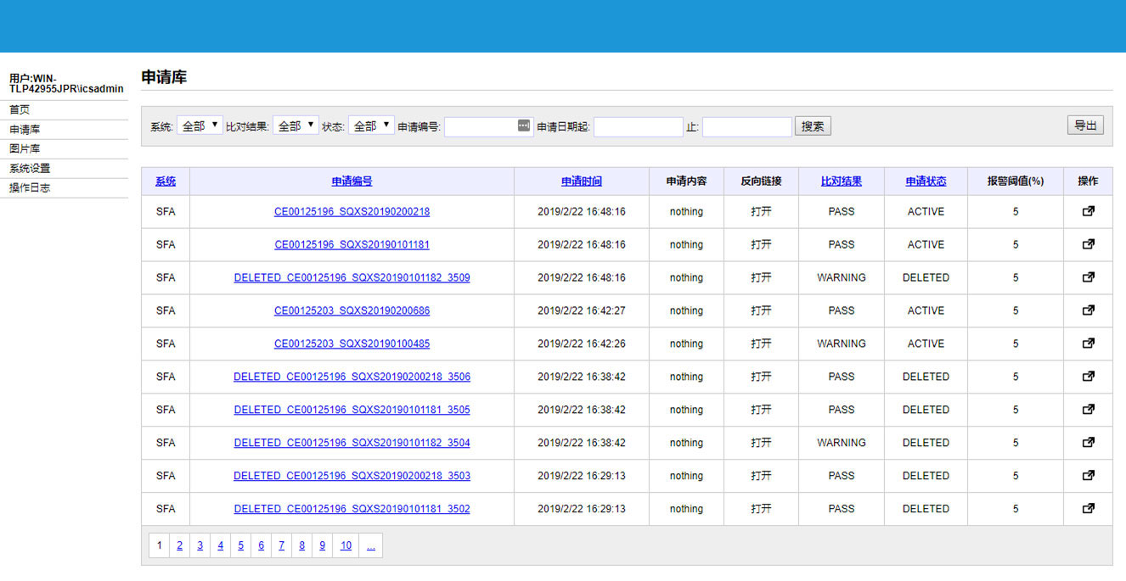The width and height of the screenshot is (1126, 581).
Task: Open page 8 in pagination
Action: pos(301,545)
